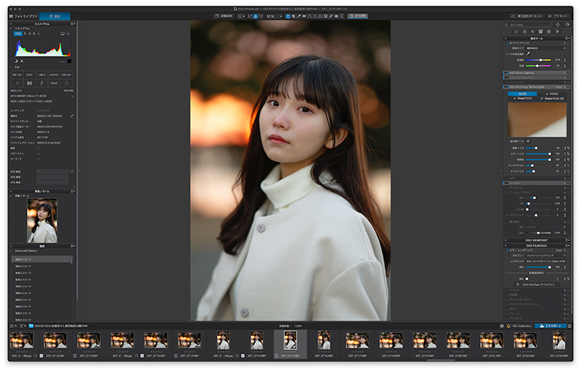Pick color with white balance eyedropper in panel

[529, 54]
